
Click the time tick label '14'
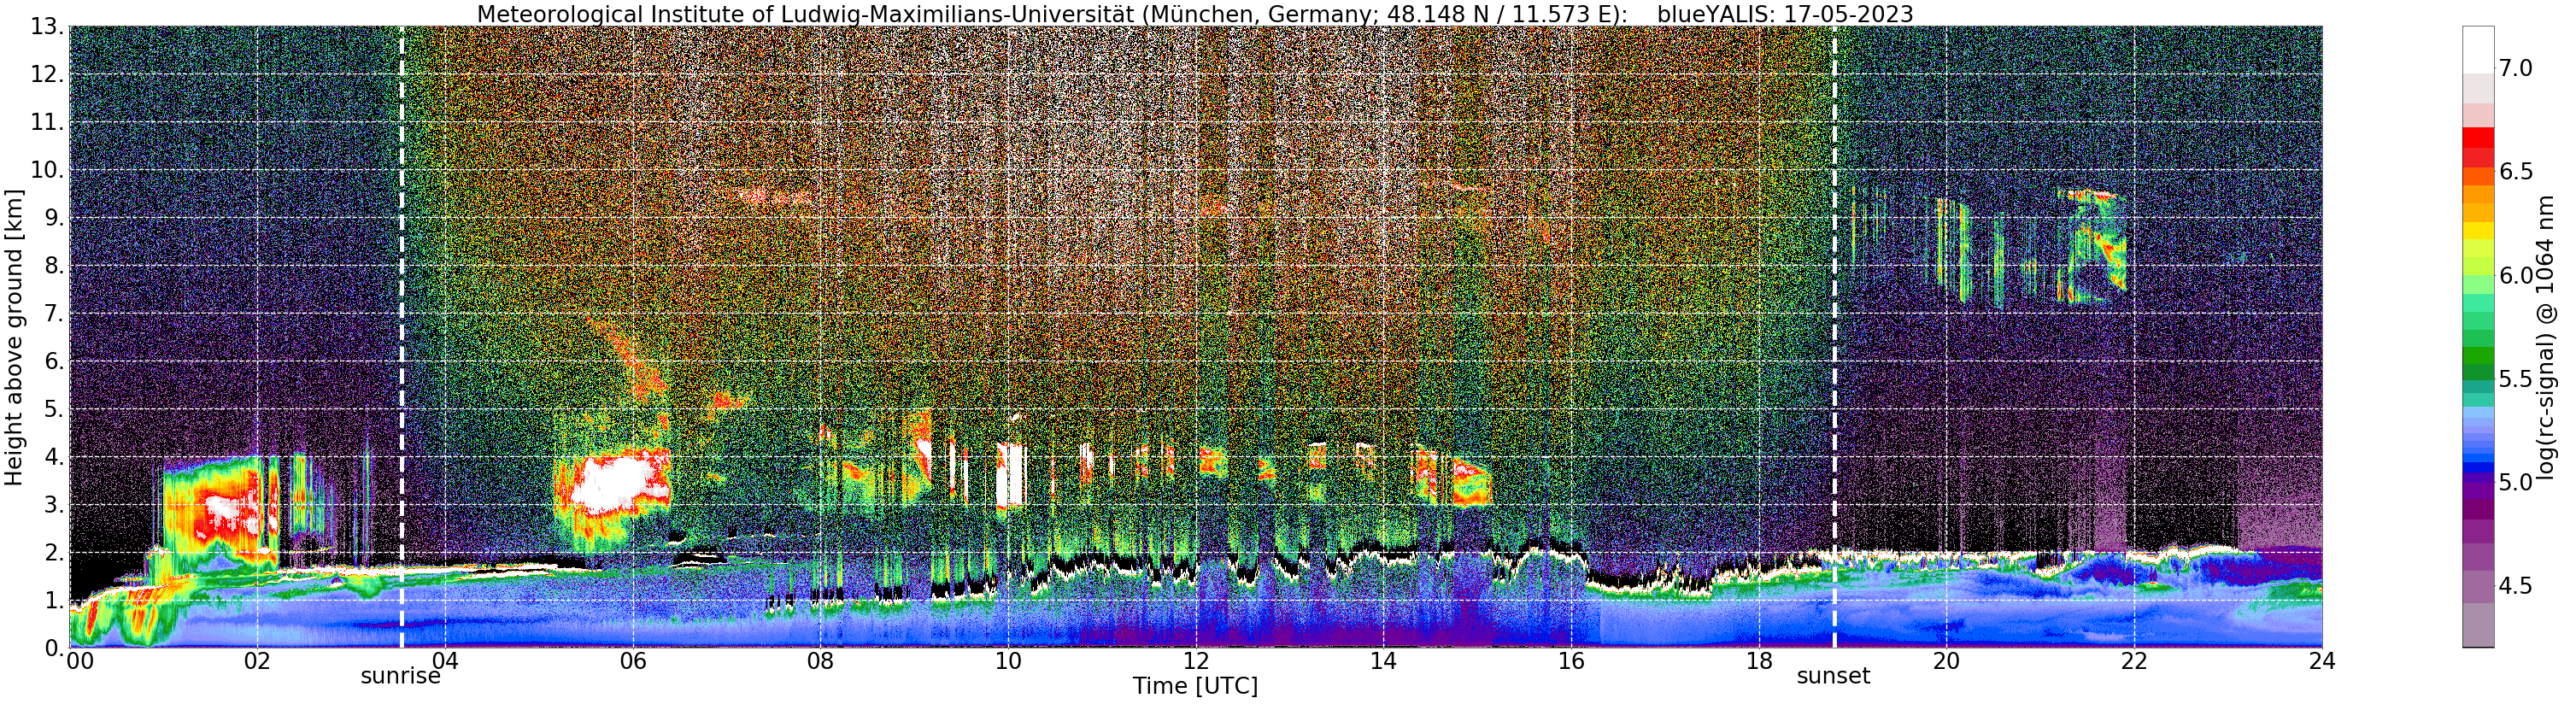pos(1383,661)
